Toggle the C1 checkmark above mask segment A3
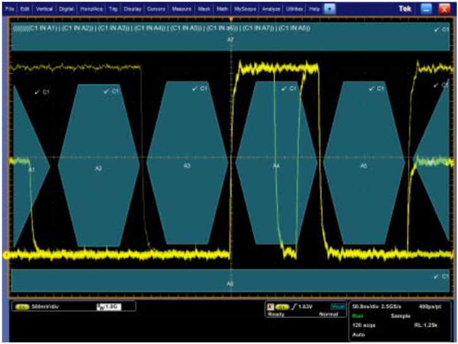 (x=200, y=90)
